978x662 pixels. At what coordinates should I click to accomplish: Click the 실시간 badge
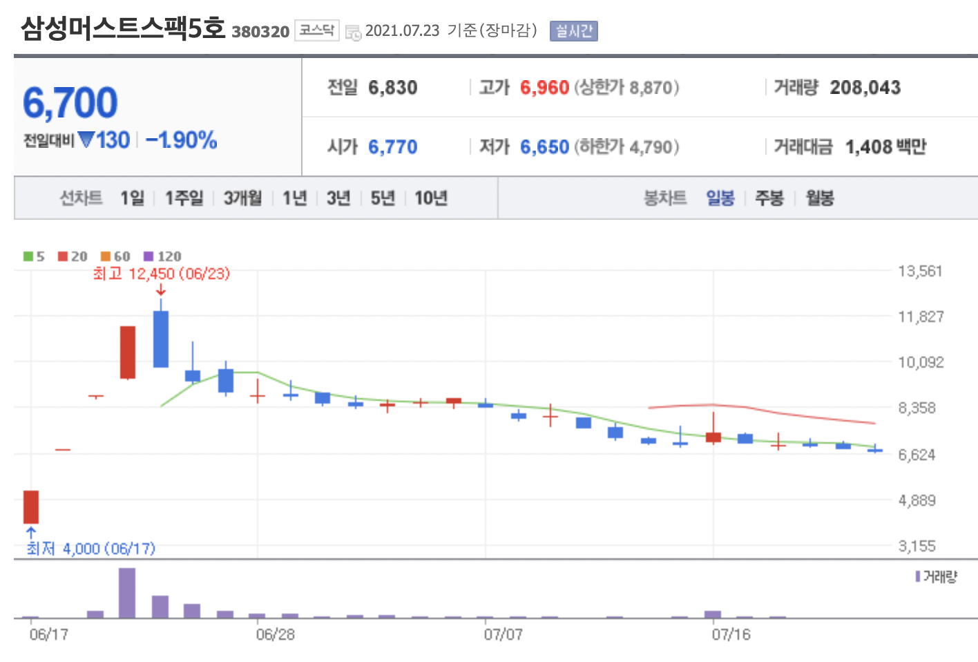[574, 31]
